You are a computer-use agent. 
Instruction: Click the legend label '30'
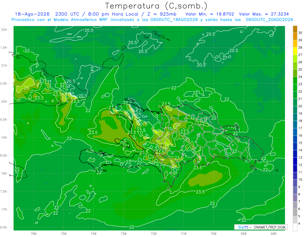300,33
